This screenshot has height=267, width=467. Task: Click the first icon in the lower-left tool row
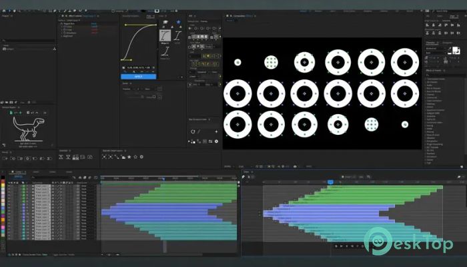coord(5,158)
